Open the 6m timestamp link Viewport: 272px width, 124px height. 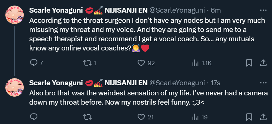click(216, 10)
